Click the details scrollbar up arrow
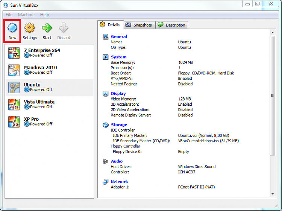The image size is (282, 211). [273, 33]
